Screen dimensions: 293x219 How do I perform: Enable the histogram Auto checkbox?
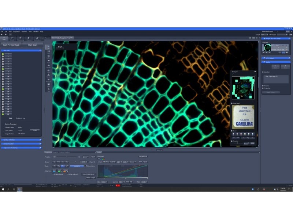coord(99,162)
